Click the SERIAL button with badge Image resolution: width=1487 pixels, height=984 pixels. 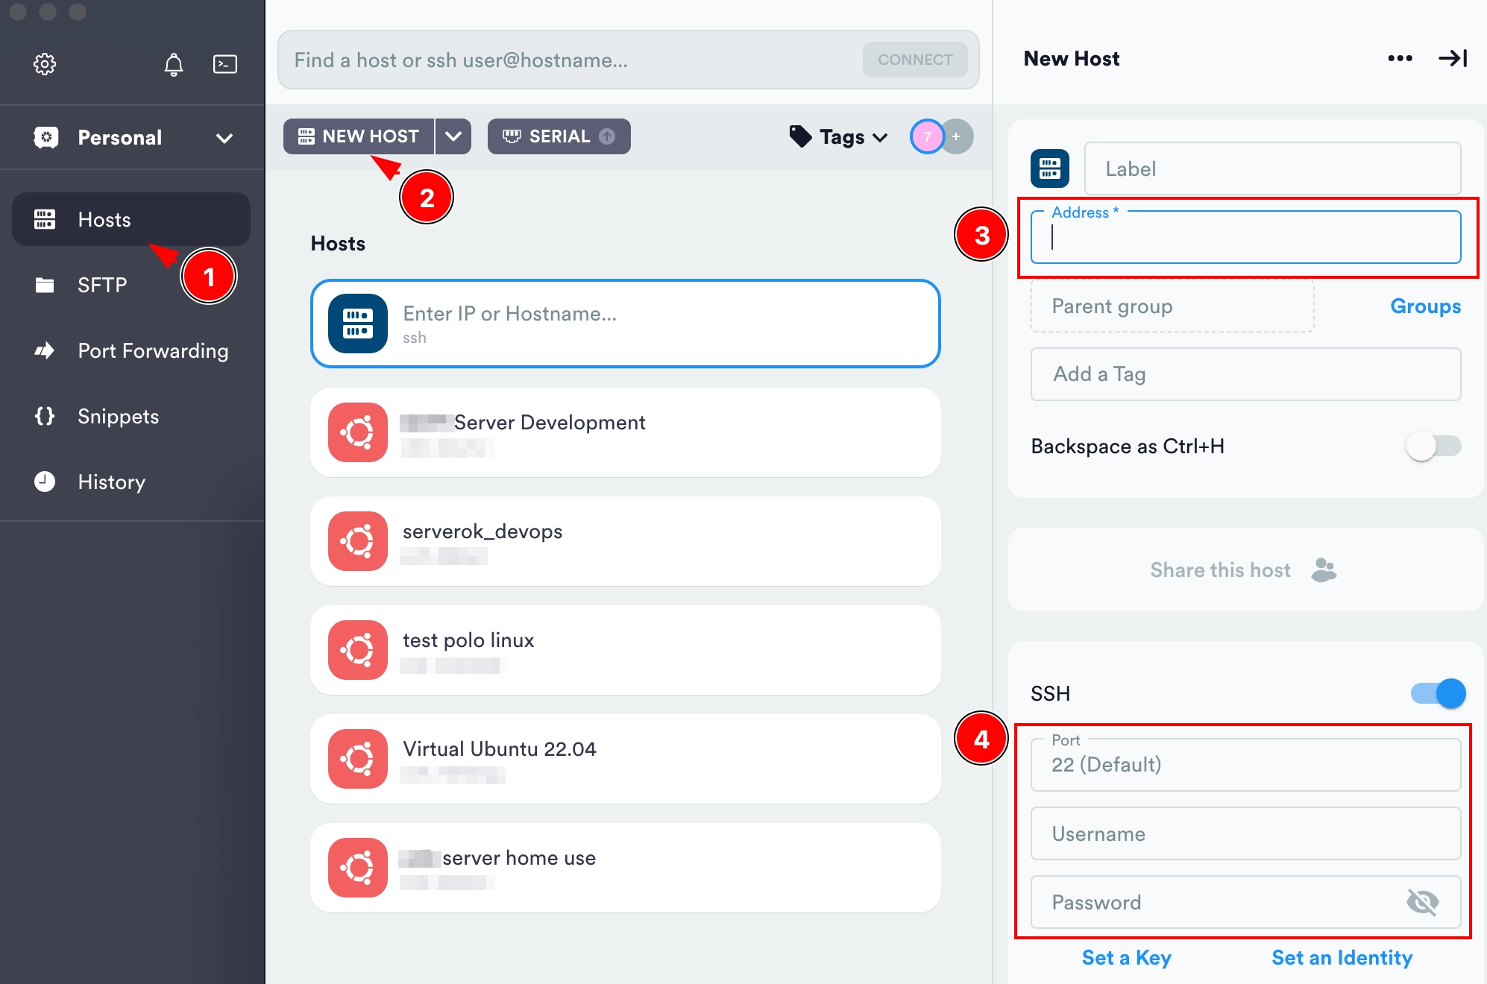tap(558, 136)
